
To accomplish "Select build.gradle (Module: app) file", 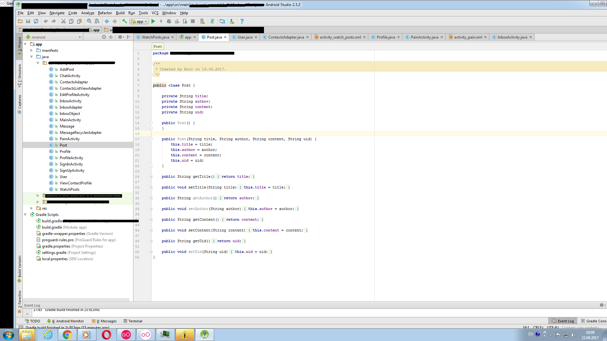I will pos(64,227).
